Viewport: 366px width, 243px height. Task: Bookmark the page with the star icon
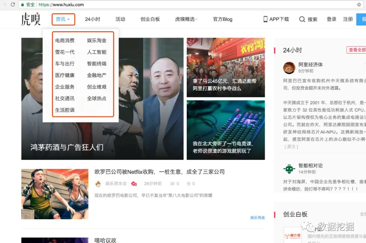point(359,4)
